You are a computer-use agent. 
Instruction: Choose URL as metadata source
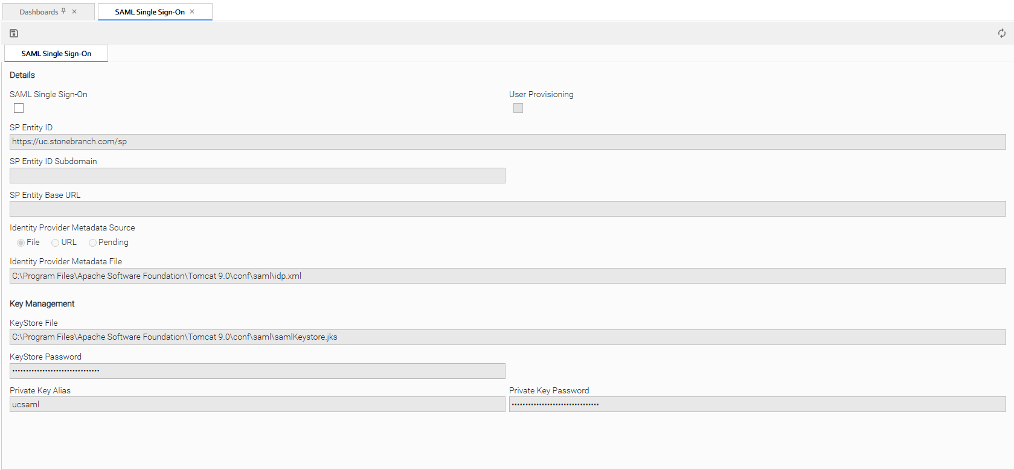pos(56,243)
